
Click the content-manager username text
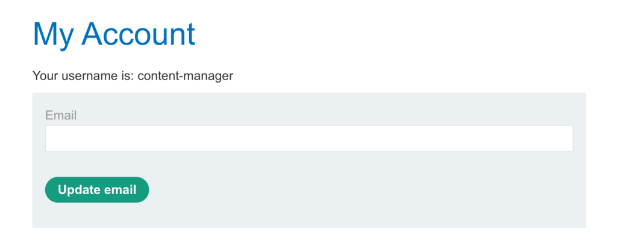pyautogui.click(x=186, y=75)
